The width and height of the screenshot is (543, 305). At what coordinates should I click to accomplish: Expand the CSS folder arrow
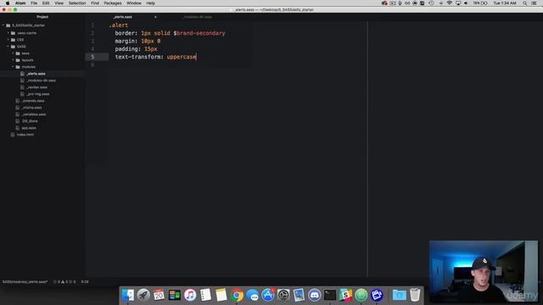point(8,40)
